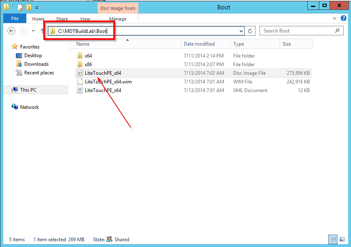The image size is (351, 247).
Task: Switch to Large icons view layout
Action: click(x=342, y=240)
